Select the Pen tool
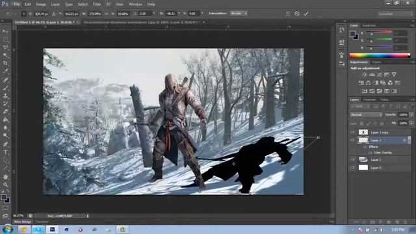Image resolution: width=416 pixels, height=234 pixels. coord(5,144)
